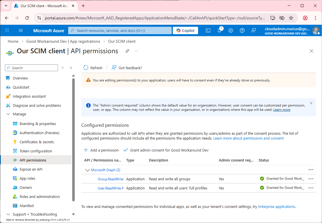Pin the API permissions blade
This screenshot has height=223, width=322.
pos(127,51)
